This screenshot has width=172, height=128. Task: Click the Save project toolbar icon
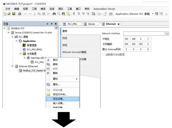(14, 14)
